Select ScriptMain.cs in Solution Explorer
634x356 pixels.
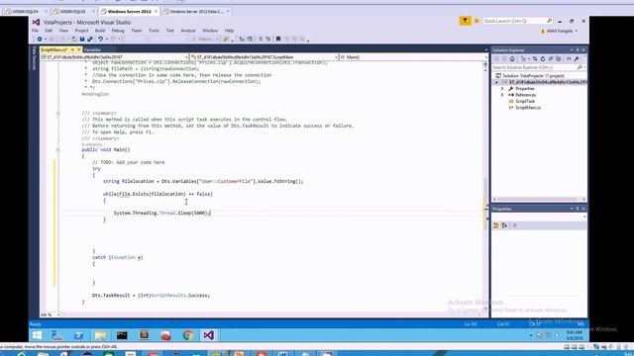528,108
